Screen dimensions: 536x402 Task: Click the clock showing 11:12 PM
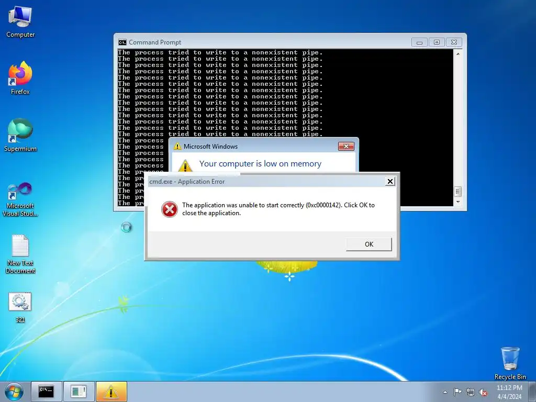pyautogui.click(x=509, y=392)
